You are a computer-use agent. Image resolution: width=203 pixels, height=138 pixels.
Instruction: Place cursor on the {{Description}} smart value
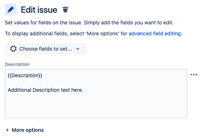[25, 75]
